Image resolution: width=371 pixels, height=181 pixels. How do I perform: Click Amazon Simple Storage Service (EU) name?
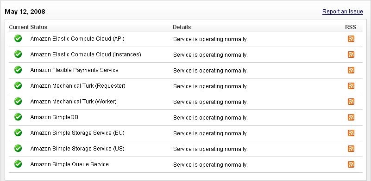tap(77, 133)
